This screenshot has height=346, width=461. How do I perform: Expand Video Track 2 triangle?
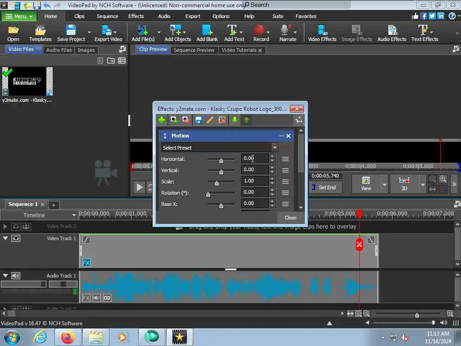(5, 227)
